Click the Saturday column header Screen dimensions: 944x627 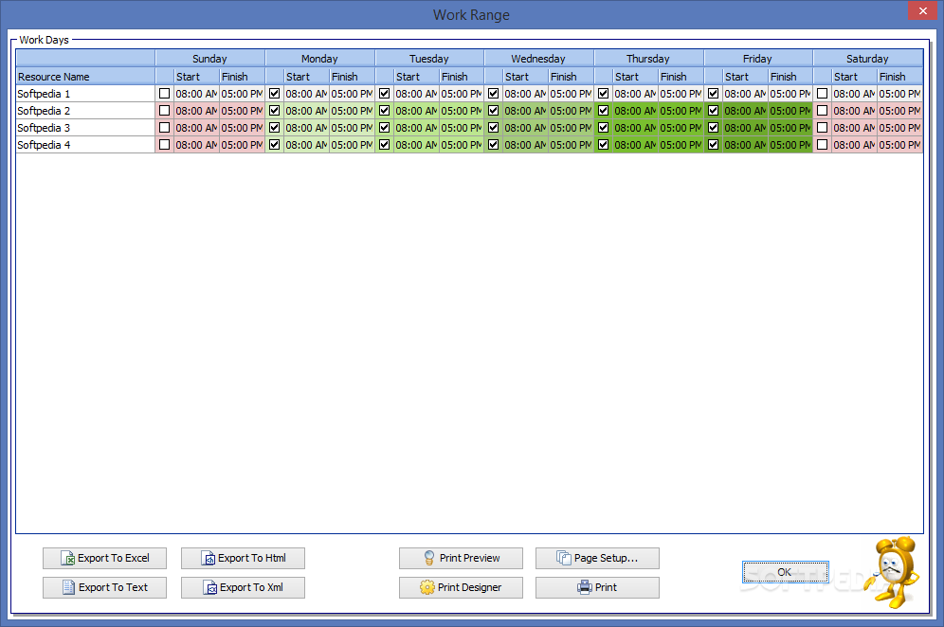click(x=867, y=59)
